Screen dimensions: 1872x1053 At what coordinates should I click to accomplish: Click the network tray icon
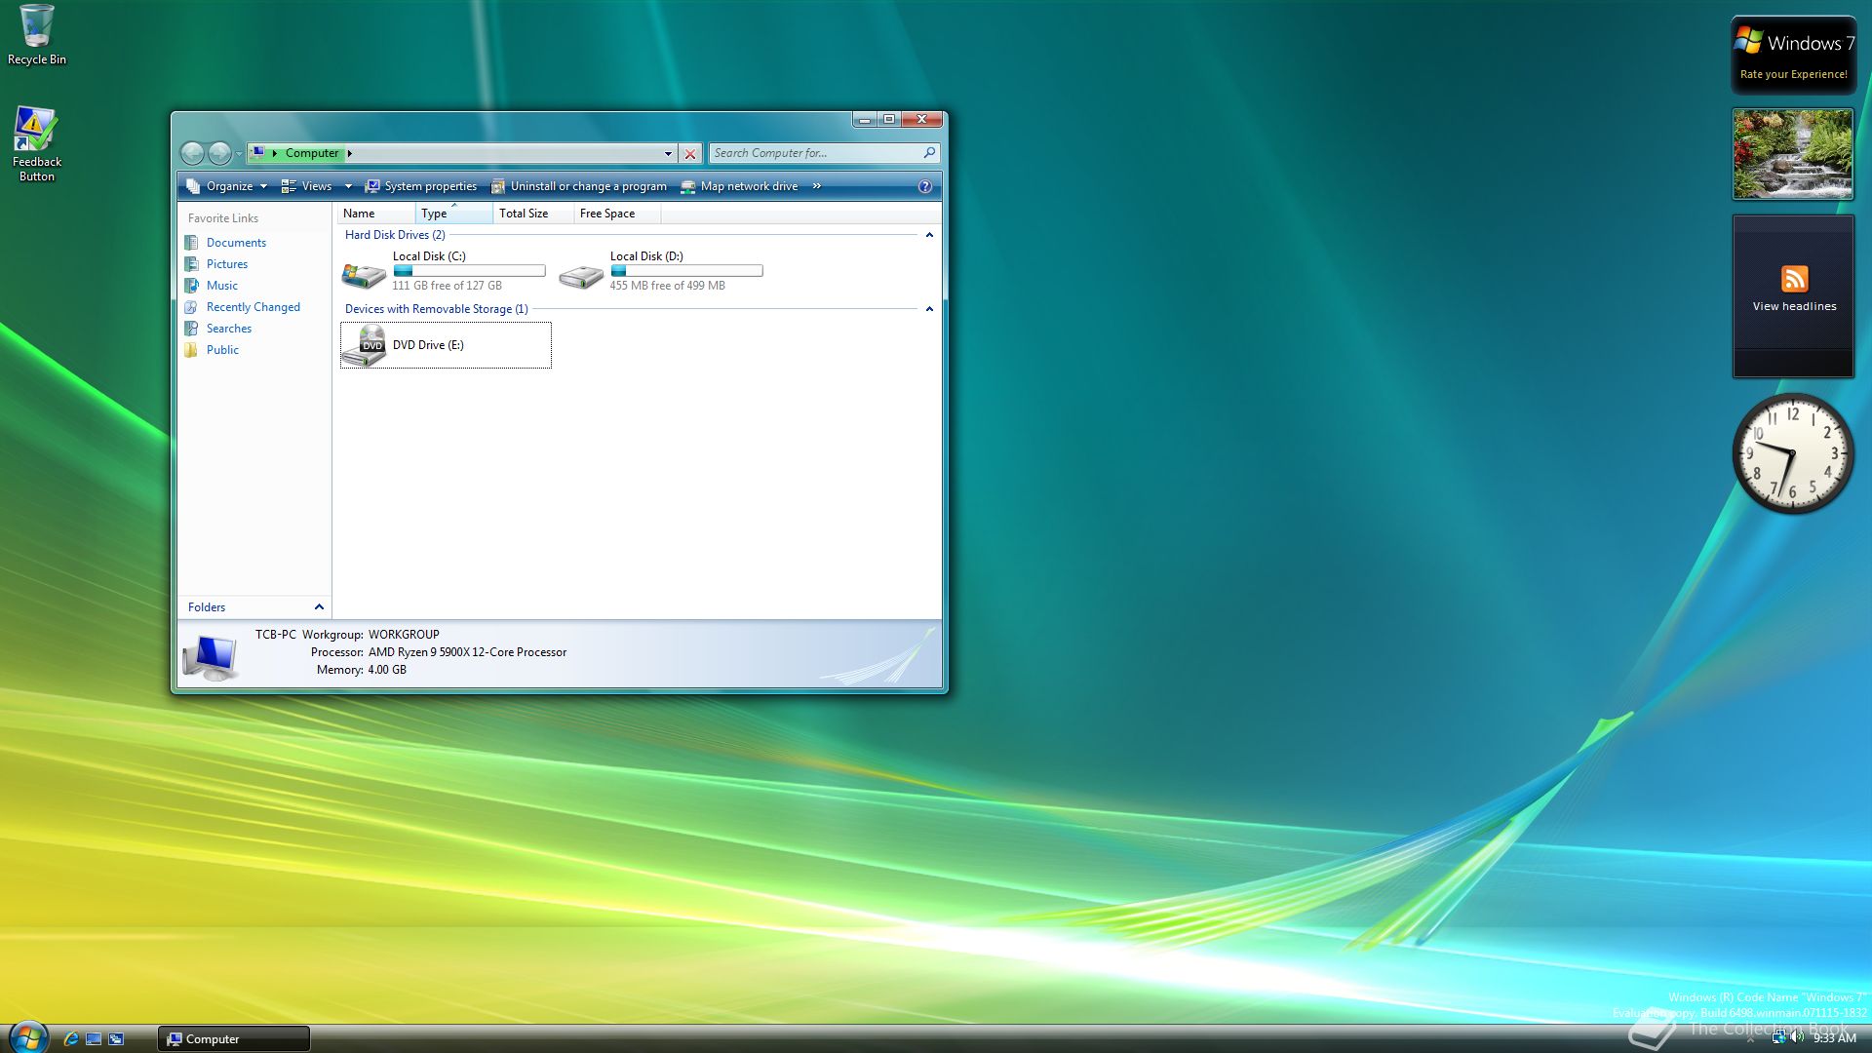coord(1778,1038)
